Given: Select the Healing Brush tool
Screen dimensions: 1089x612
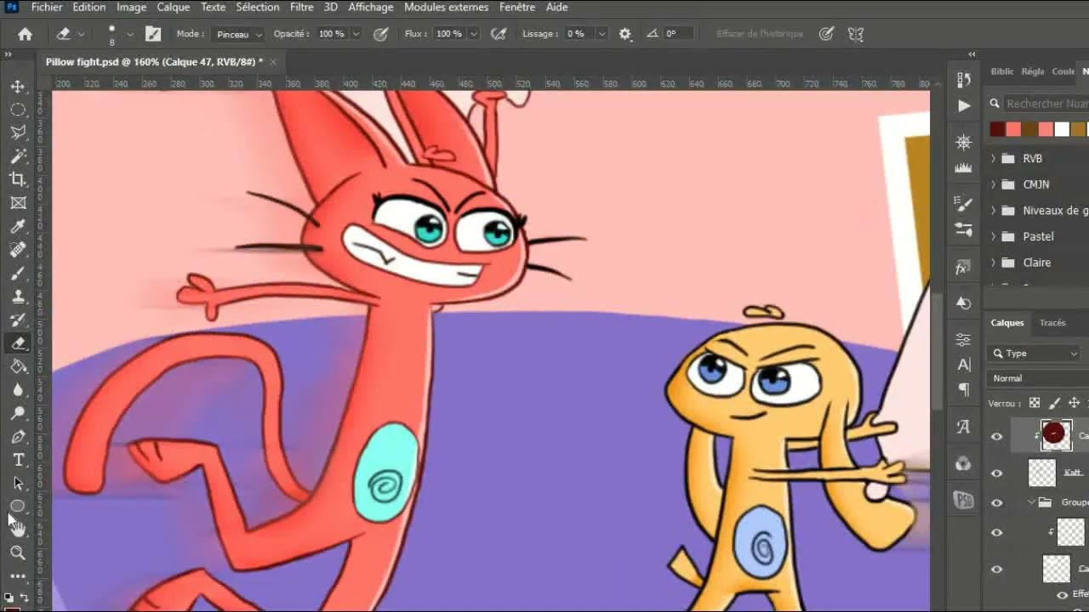Looking at the screenshot, I should tap(18, 250).
